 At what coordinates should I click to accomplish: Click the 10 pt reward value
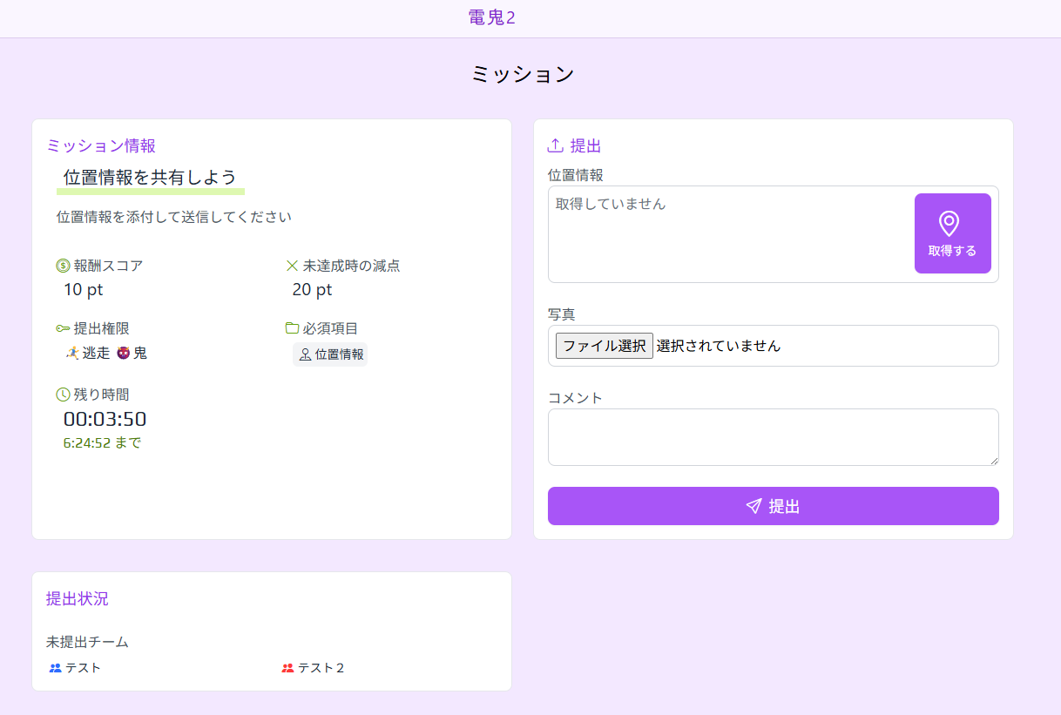84,289
